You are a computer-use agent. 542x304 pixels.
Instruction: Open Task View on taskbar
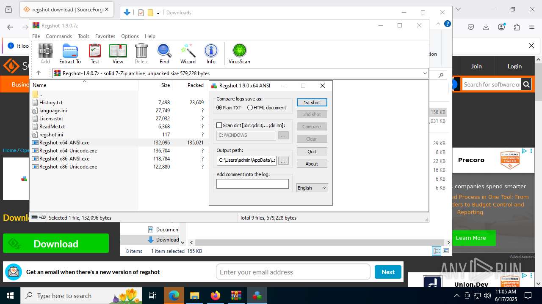tap(153, 296)
